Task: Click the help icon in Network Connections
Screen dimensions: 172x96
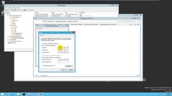Action: [x=138, y=25]
